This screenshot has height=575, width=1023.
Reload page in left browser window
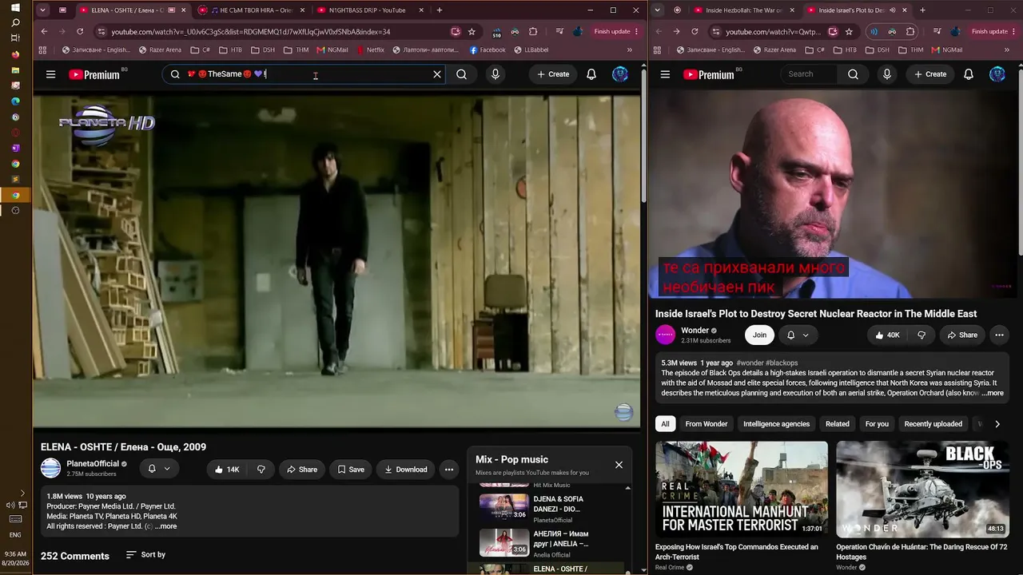coord(80,32)
